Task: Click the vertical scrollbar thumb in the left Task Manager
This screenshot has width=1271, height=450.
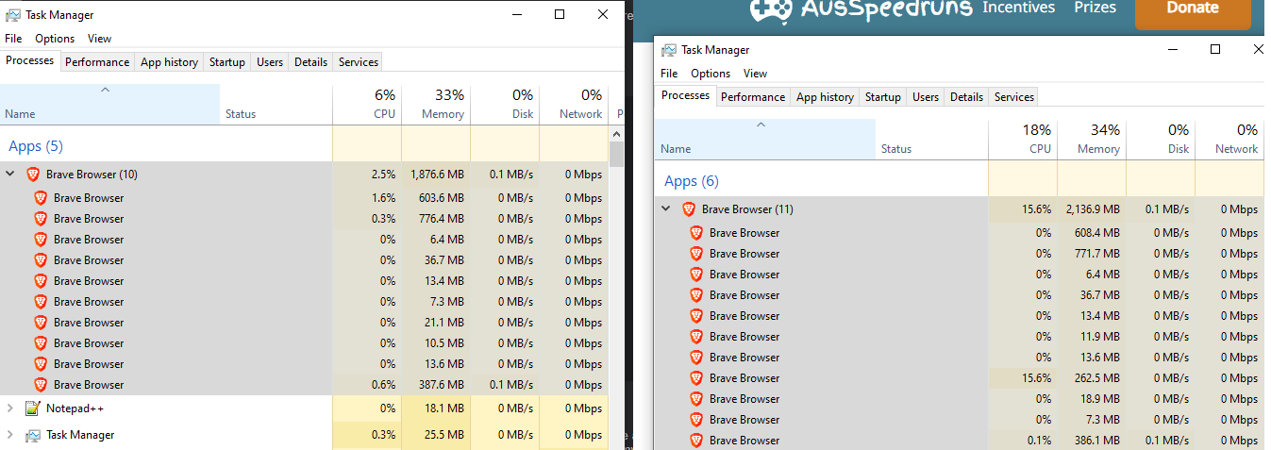Action: 617,154
